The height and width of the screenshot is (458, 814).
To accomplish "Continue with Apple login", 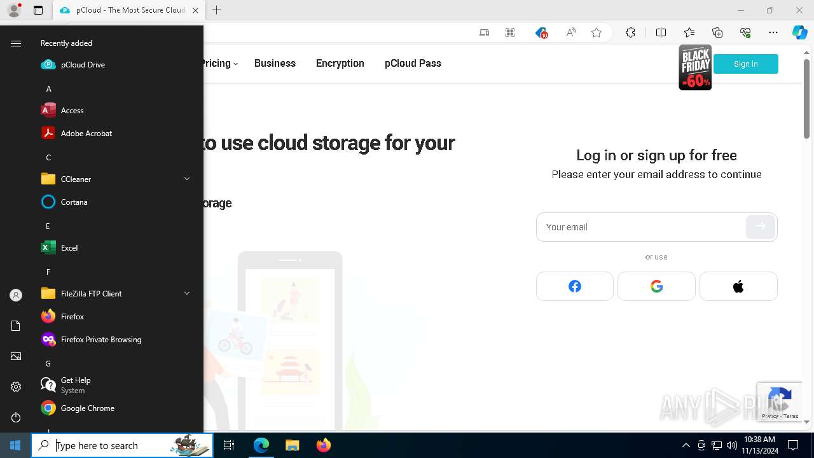I will 738,286.
